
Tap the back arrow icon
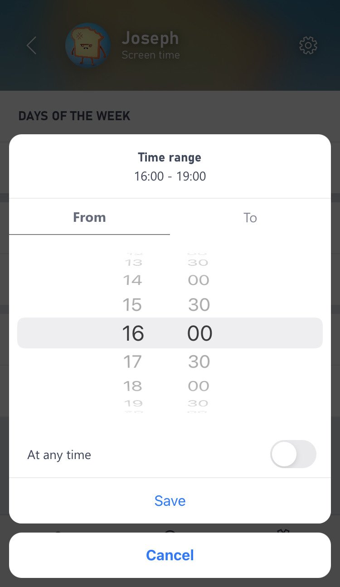[x=31, y=45]
